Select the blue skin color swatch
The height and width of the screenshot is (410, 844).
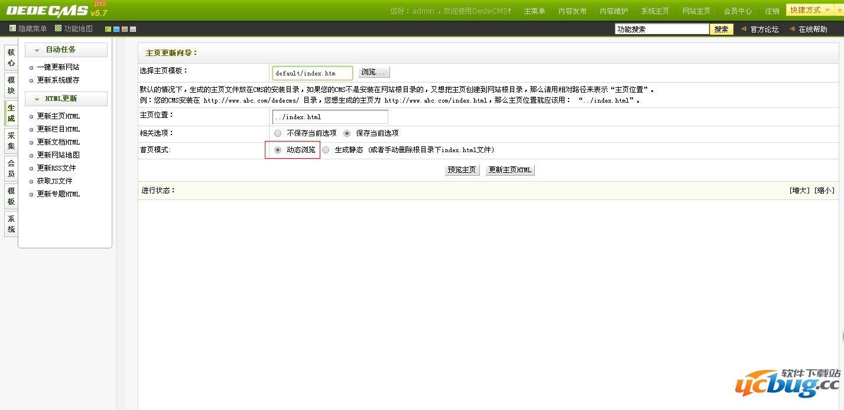tap(116, 29)
